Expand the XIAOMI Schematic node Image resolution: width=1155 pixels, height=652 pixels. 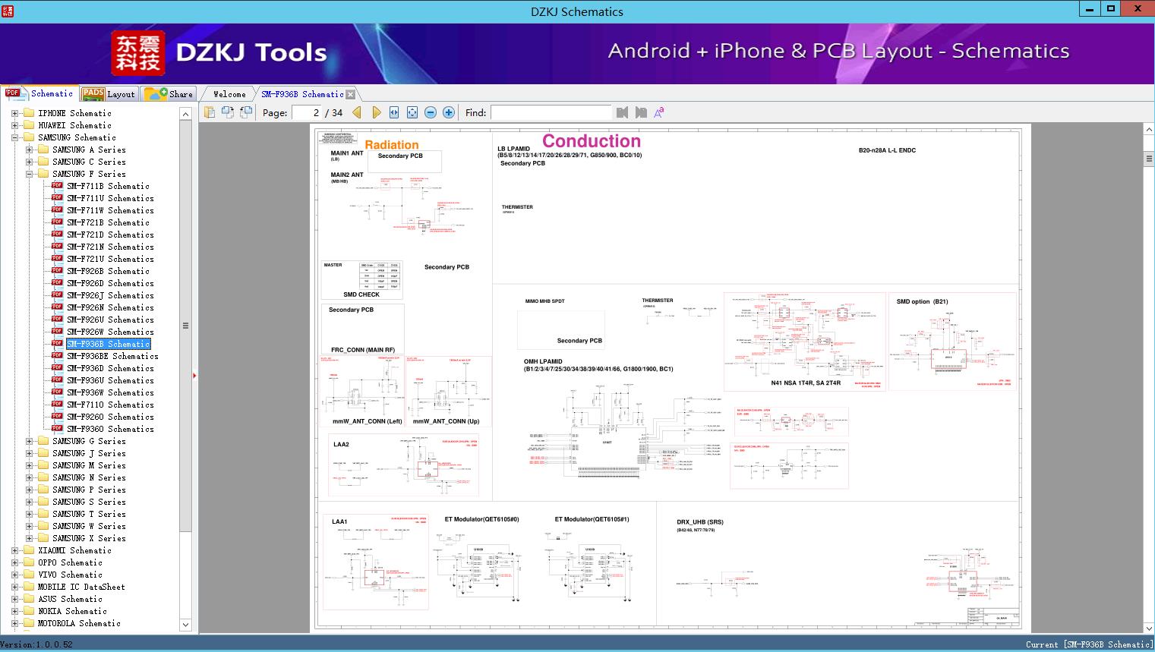coord(15,550)
